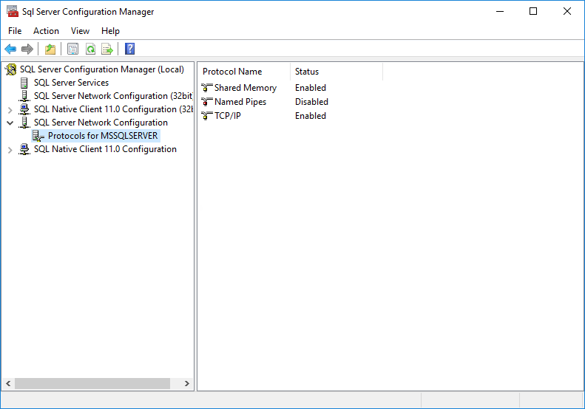Select Protocols for MSSQLSERVER tree item

click(x=103, y=136)
